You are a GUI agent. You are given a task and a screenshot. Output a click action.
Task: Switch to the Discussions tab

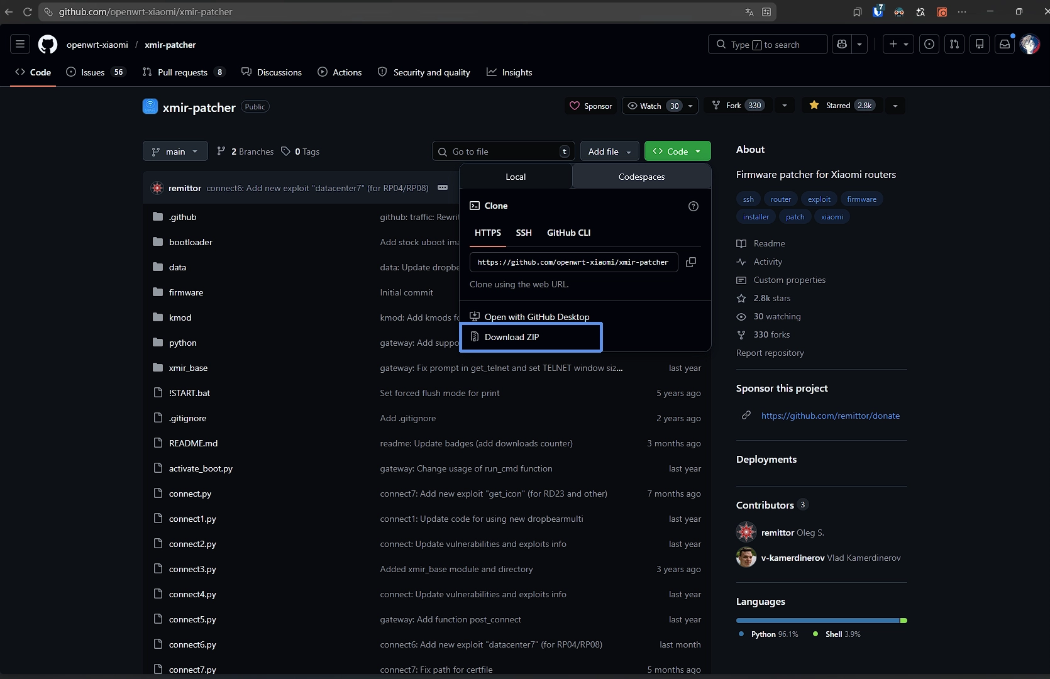272,72
